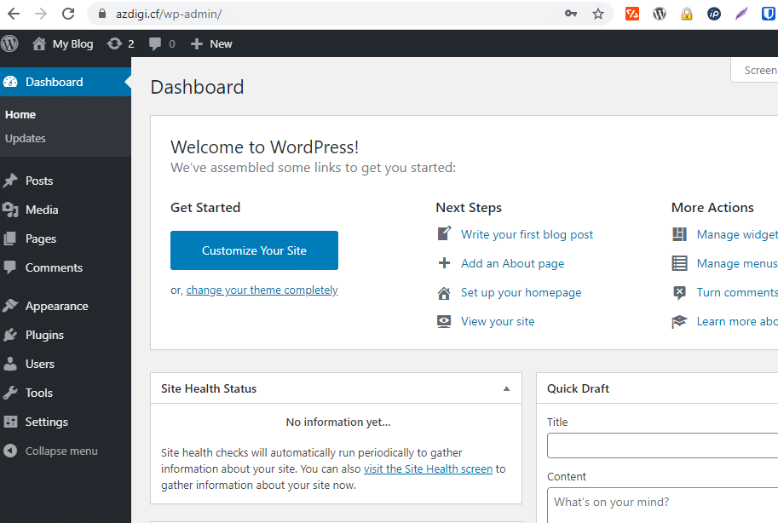The height and width of the screenshot is (523, 778).
Task: Bookmark page with the star icon
Action: click(x=598, y=14)
